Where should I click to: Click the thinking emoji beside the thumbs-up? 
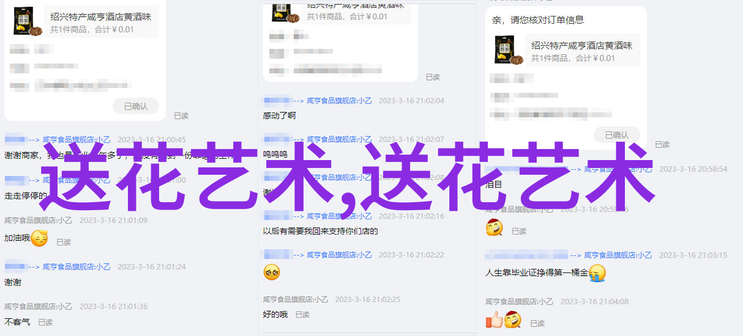512,319
